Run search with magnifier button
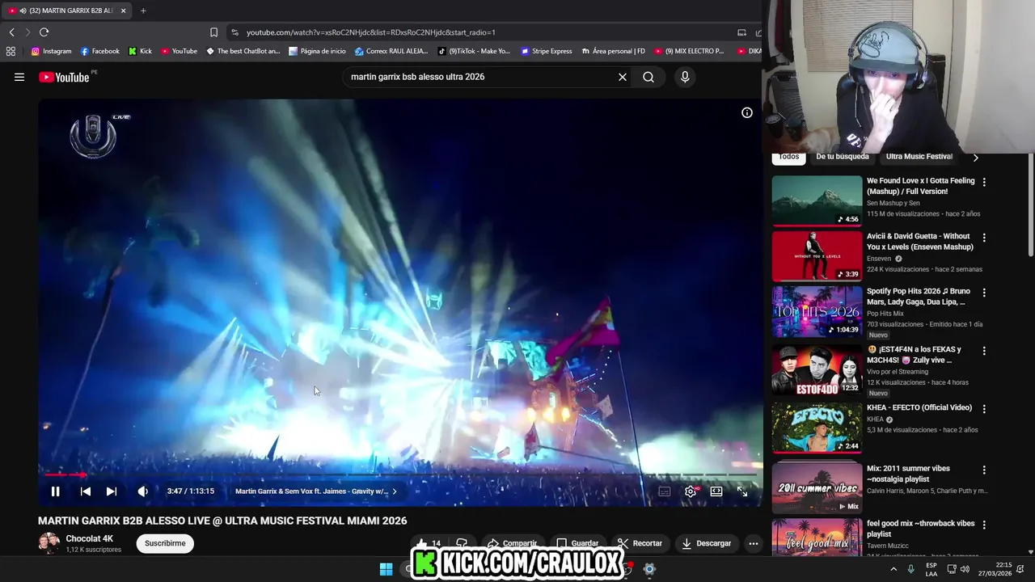This screenshot has height=582, width=1035. [x=648, y=77]
